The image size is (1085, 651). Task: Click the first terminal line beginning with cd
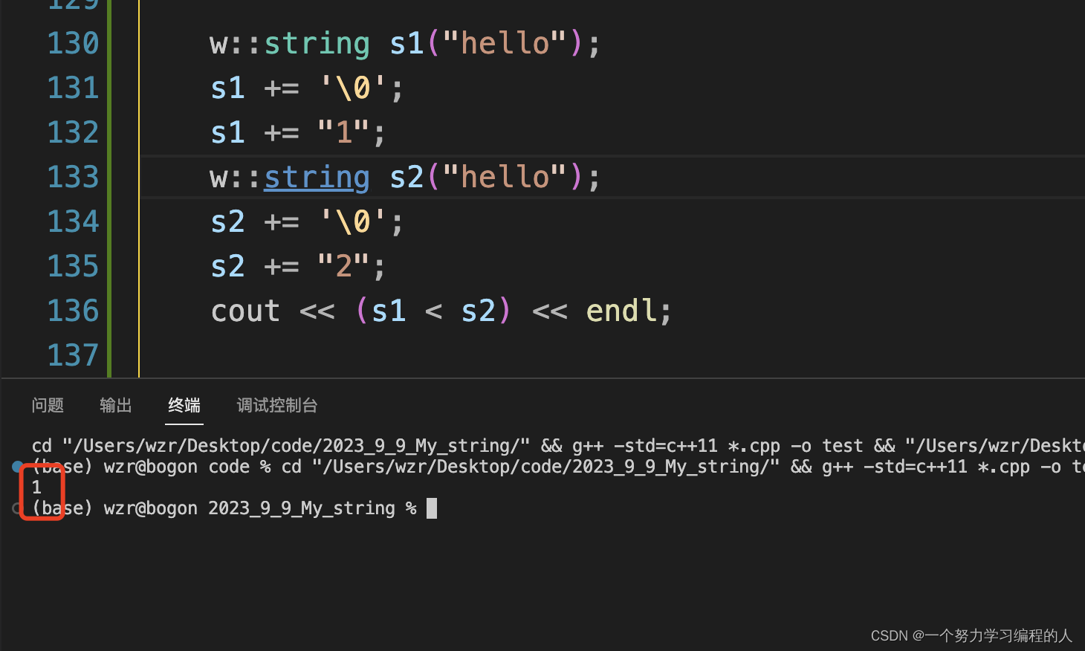point(558,446)
